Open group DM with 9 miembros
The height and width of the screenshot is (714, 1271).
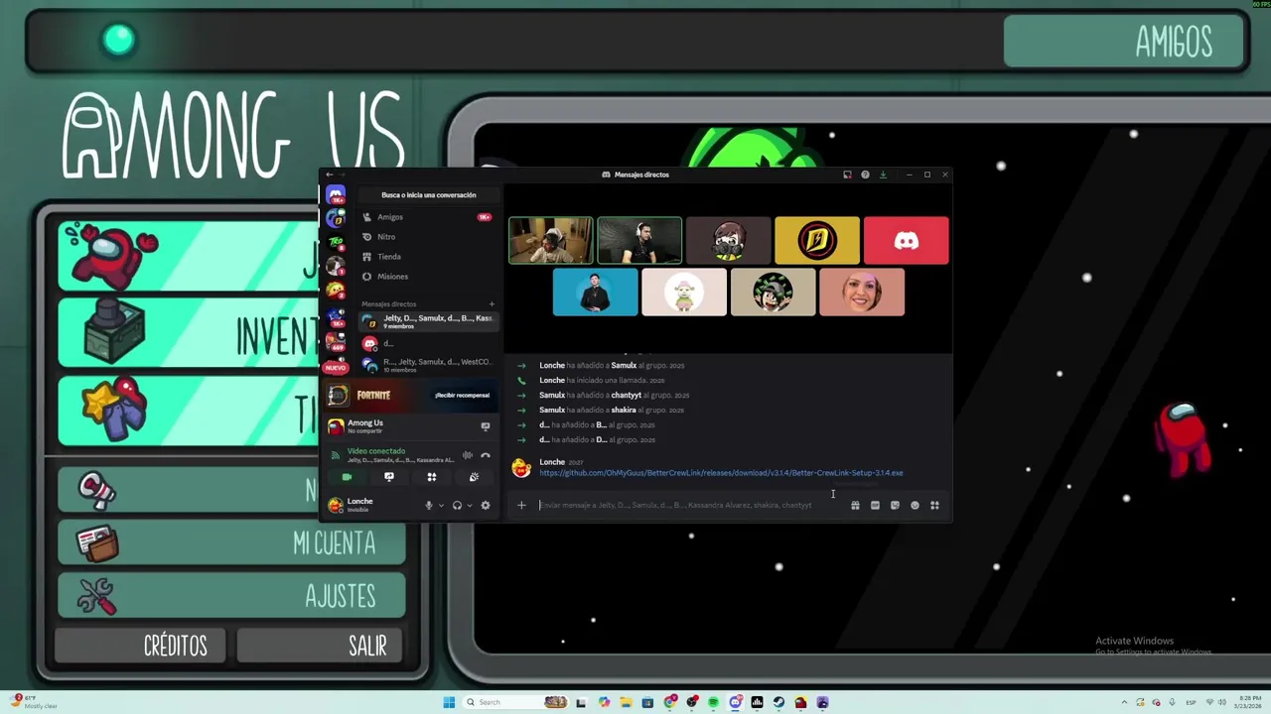tap(428, 321)
